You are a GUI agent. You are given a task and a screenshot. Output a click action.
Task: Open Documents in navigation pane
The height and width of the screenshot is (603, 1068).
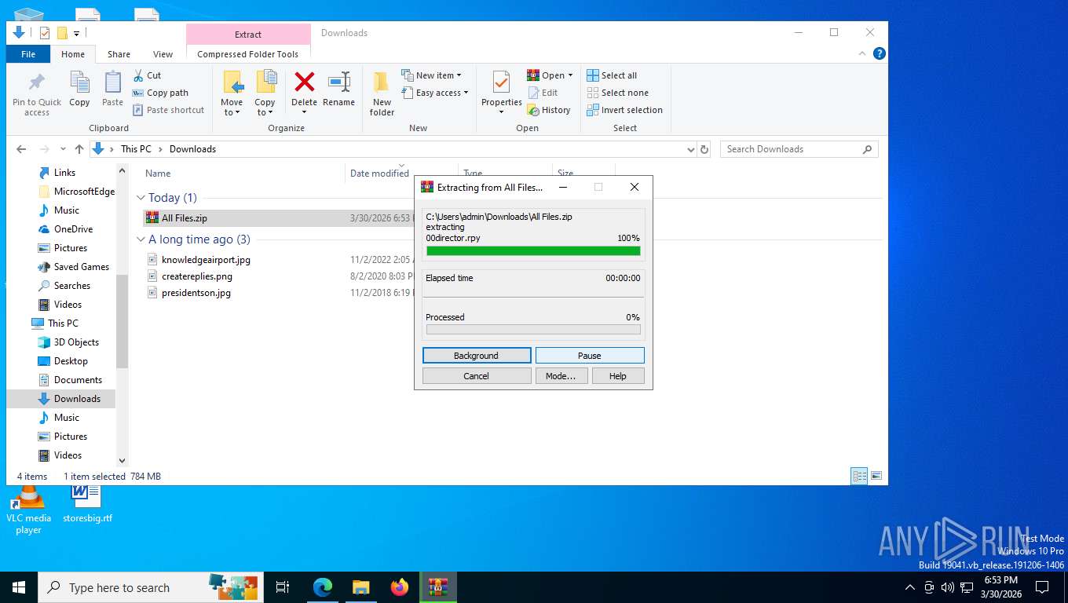(78, 380)
